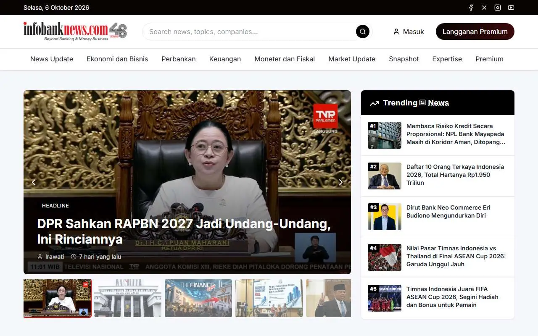The image size is (538, 336).
Task: Open the Expertise menu
Action: point(447,59)
